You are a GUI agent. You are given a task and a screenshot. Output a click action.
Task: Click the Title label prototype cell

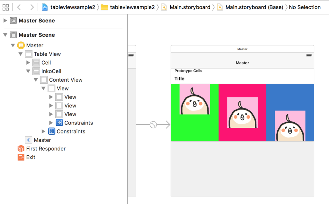(179, 79)
